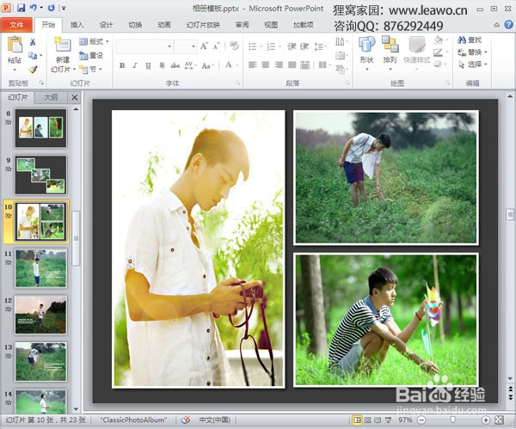Select slide 9 thumbnail

click(40, 175)
